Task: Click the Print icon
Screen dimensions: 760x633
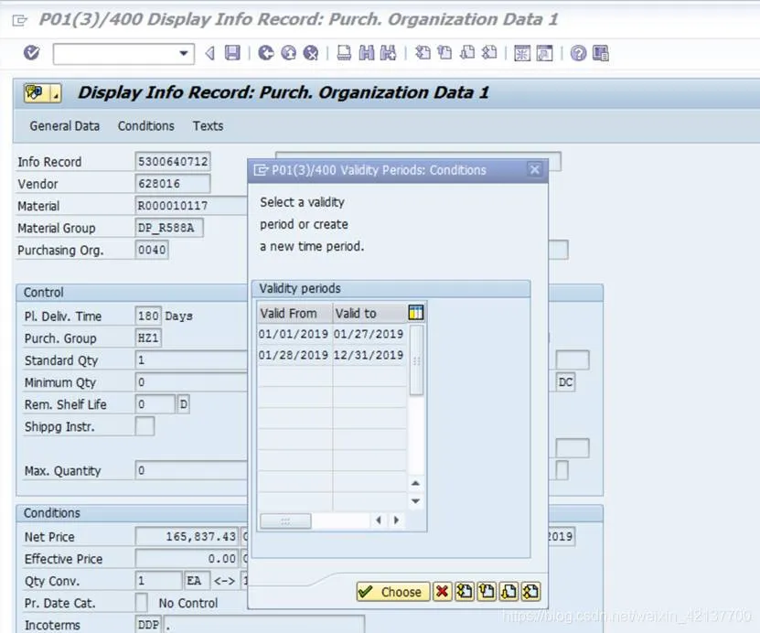Action: tap(344, 53)
